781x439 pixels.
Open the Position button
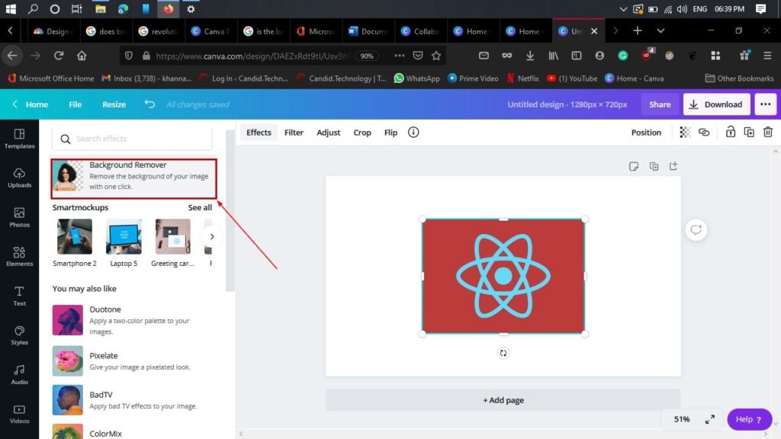point(646,133)
